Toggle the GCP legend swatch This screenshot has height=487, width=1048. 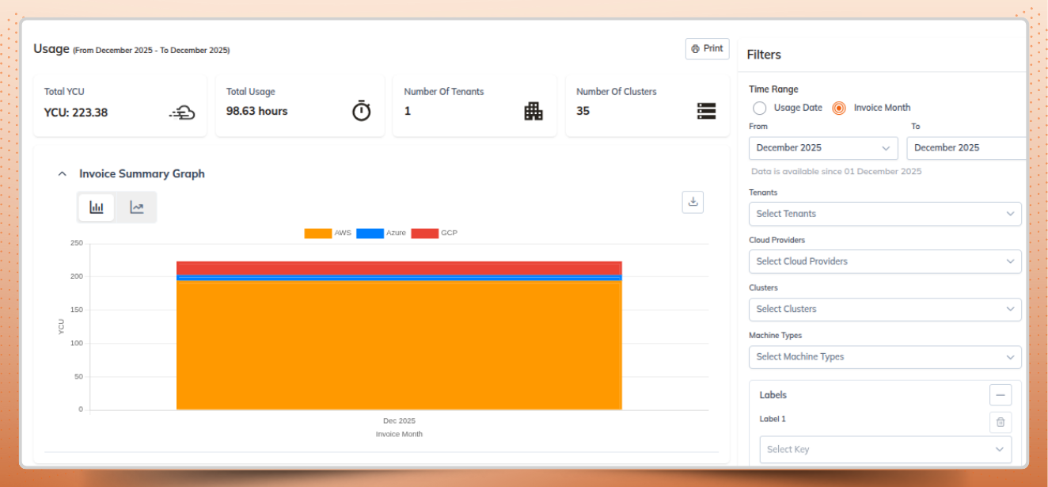[x=425, y=234]
